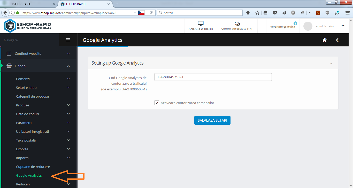Click the orange sun extension icon
This screenshot has height=188, width=353.
318,13
